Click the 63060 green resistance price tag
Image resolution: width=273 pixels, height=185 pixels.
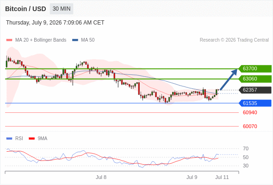point(255,79)
